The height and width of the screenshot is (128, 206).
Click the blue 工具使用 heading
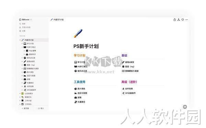tap(80, 82)
